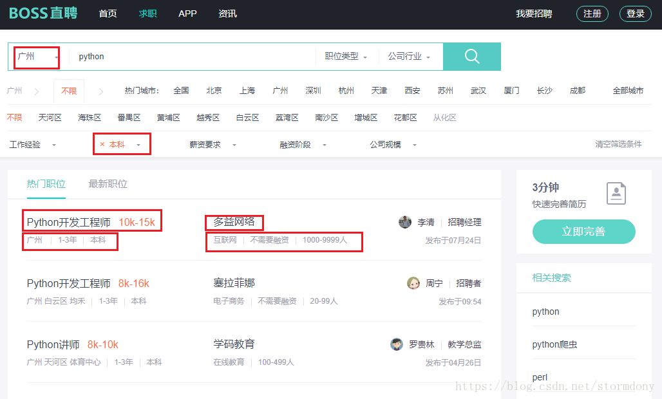The height and width of the screenshot is (399, 662).
Task: Filter by district 番禺区
Action: (129, 118)
